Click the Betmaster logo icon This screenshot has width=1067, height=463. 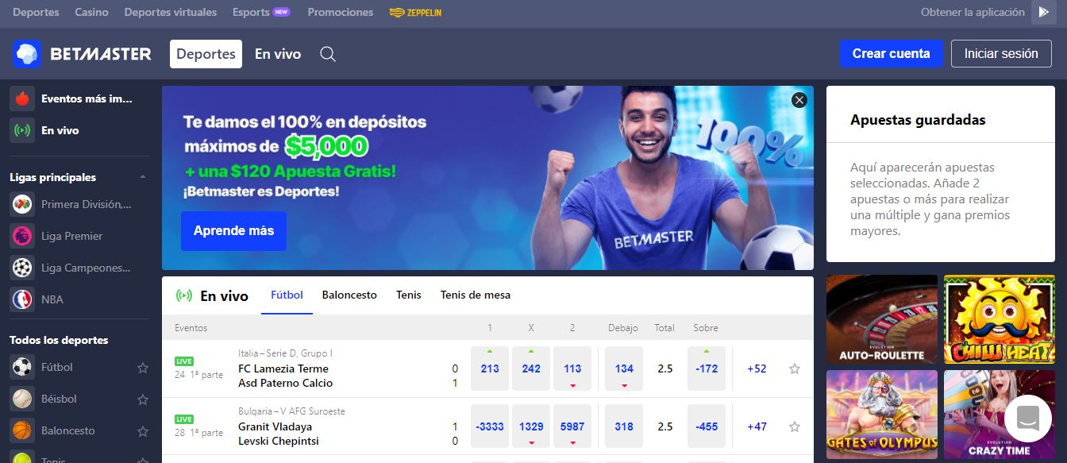coord(27,54)
